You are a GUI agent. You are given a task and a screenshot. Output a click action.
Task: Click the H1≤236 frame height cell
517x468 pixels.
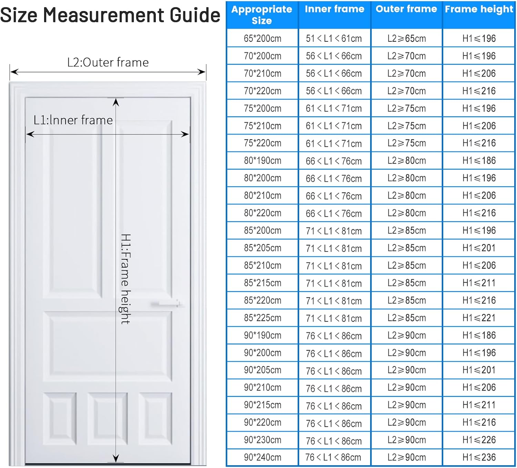(479, 457)
